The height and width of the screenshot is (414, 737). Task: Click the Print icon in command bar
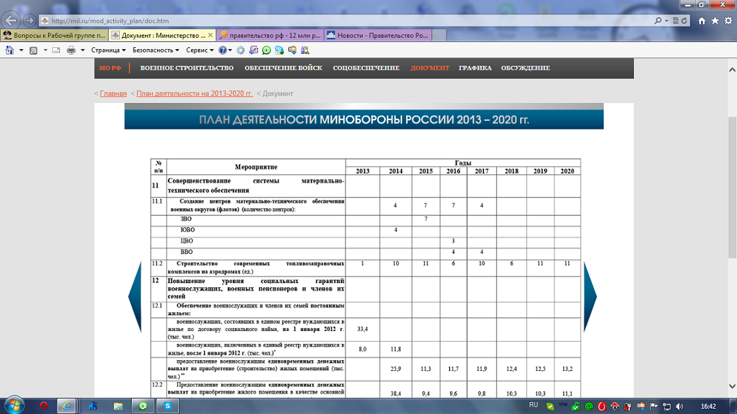click(x=71, y=51)
